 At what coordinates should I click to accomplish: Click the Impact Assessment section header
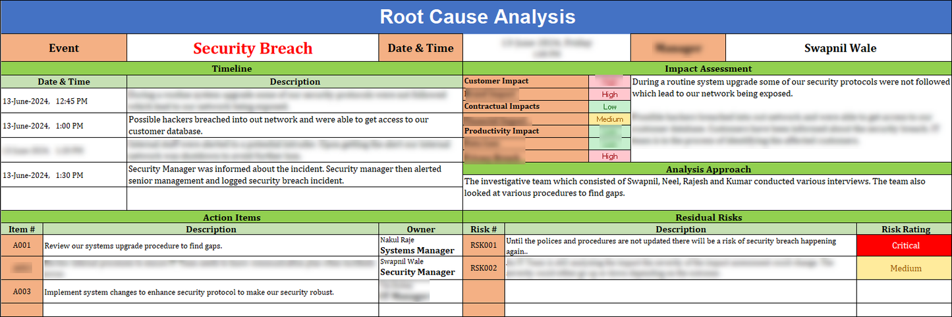coord(708,69)
